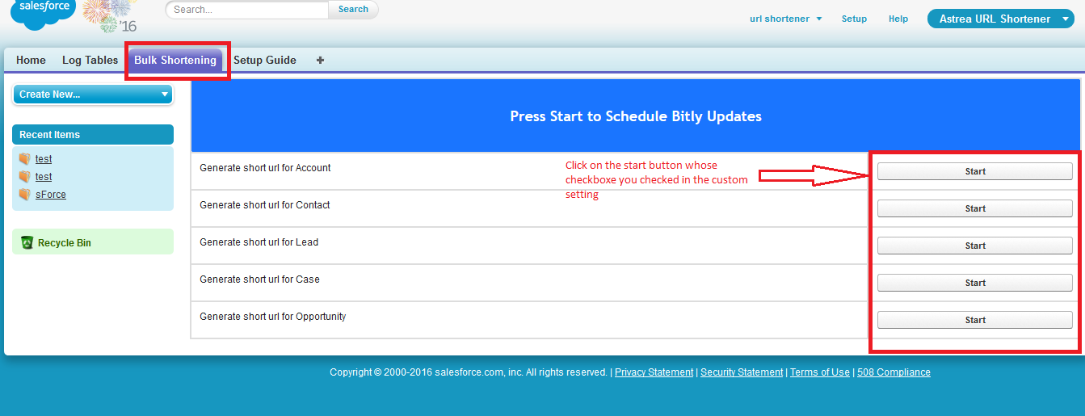The width and height of the screenshot is (1085, 416).
Task: Expand the Create New dropdown
Action: click(93, 95)
